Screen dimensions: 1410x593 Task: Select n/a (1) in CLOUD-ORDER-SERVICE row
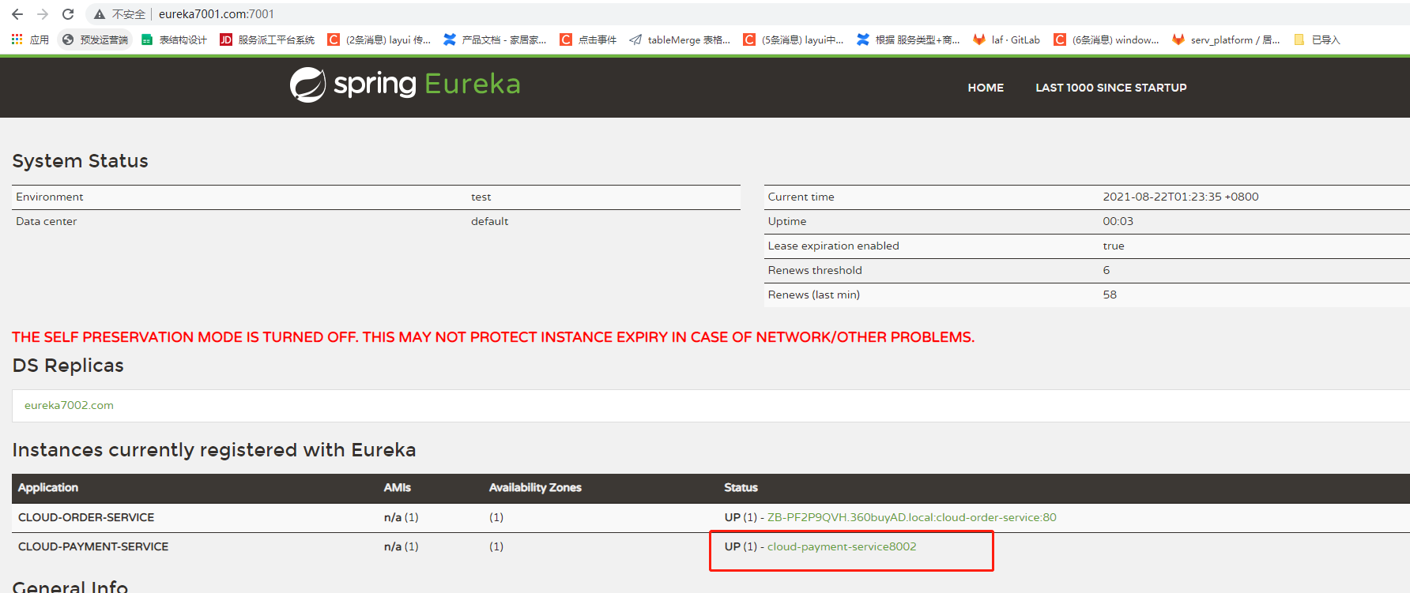402,517
